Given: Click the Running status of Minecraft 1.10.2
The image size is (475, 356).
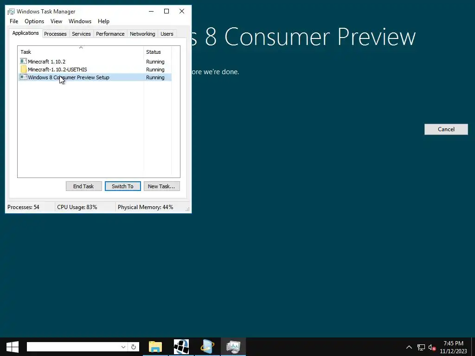Looking at the screenshot, I should tap(155, 62).
